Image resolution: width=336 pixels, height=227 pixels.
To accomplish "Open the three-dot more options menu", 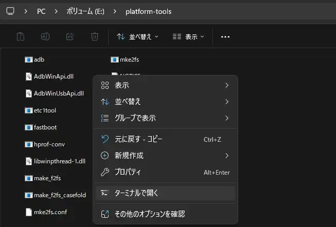I will click(x=225, y=36).
